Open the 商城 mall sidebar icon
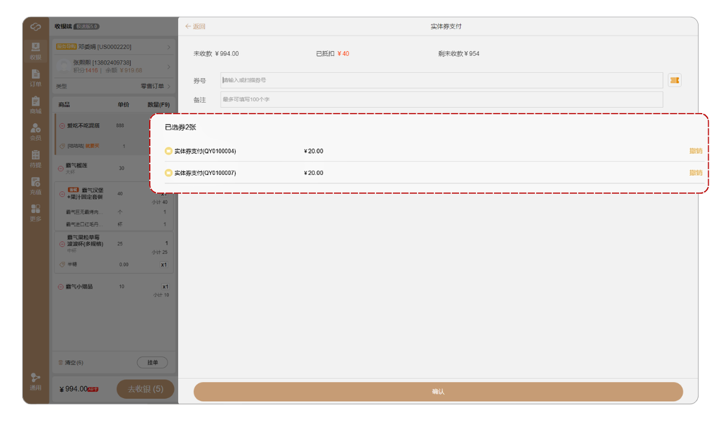 35,105
